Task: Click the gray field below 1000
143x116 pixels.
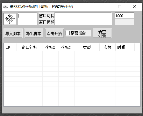Action: pos(125,22)
